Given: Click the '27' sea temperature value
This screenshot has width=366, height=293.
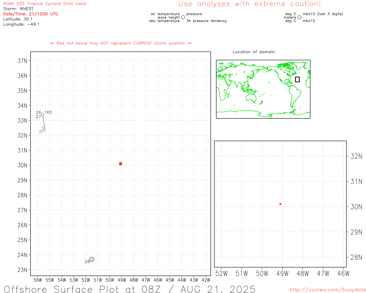Looking at the screenshot, I should [x=38, y=117].
